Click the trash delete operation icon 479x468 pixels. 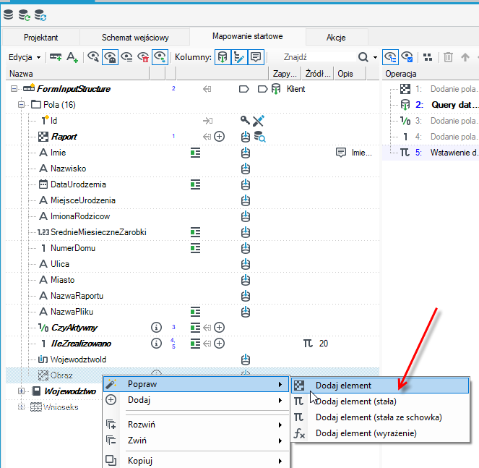tap(448, 57)
